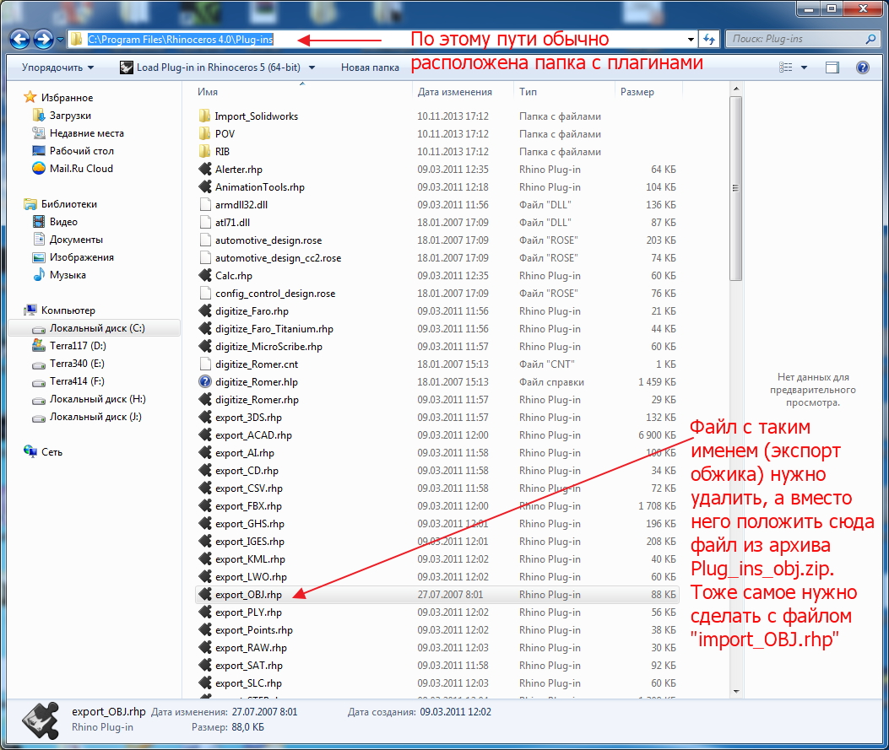The height and width of the screenshot is (750, 889).
Task: Select automotive_design.rose file
Action: (268, 240)
